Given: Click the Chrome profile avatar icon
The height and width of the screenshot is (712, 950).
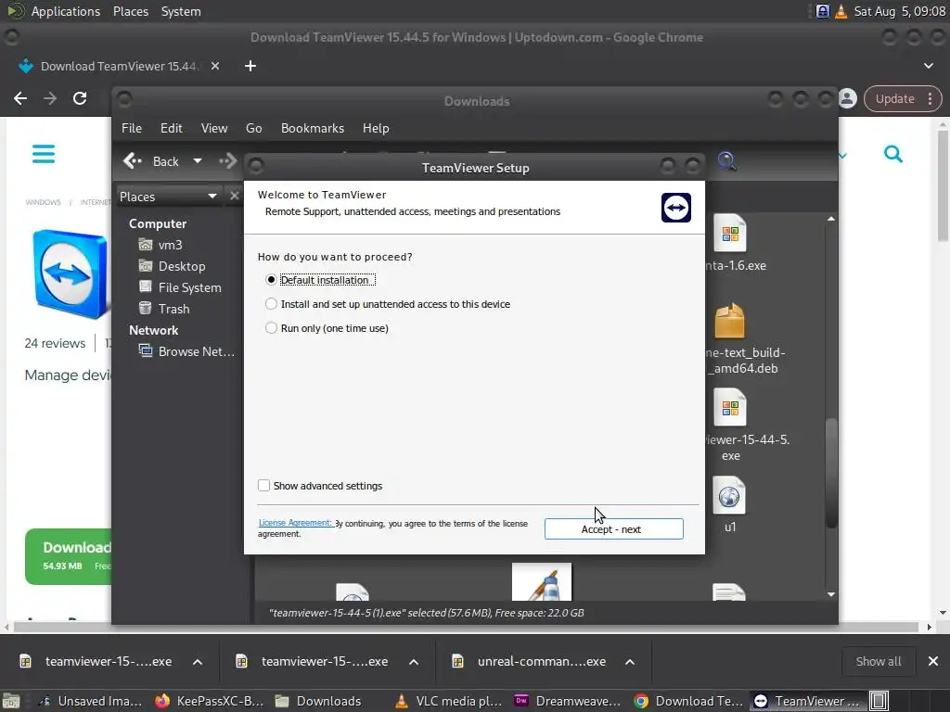Looking at the screenshot, I should tap(848, 98).
